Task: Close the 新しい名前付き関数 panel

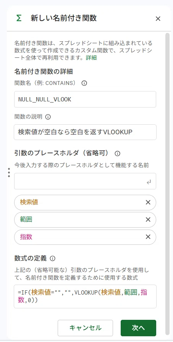Action: click(x=158, y=19)
